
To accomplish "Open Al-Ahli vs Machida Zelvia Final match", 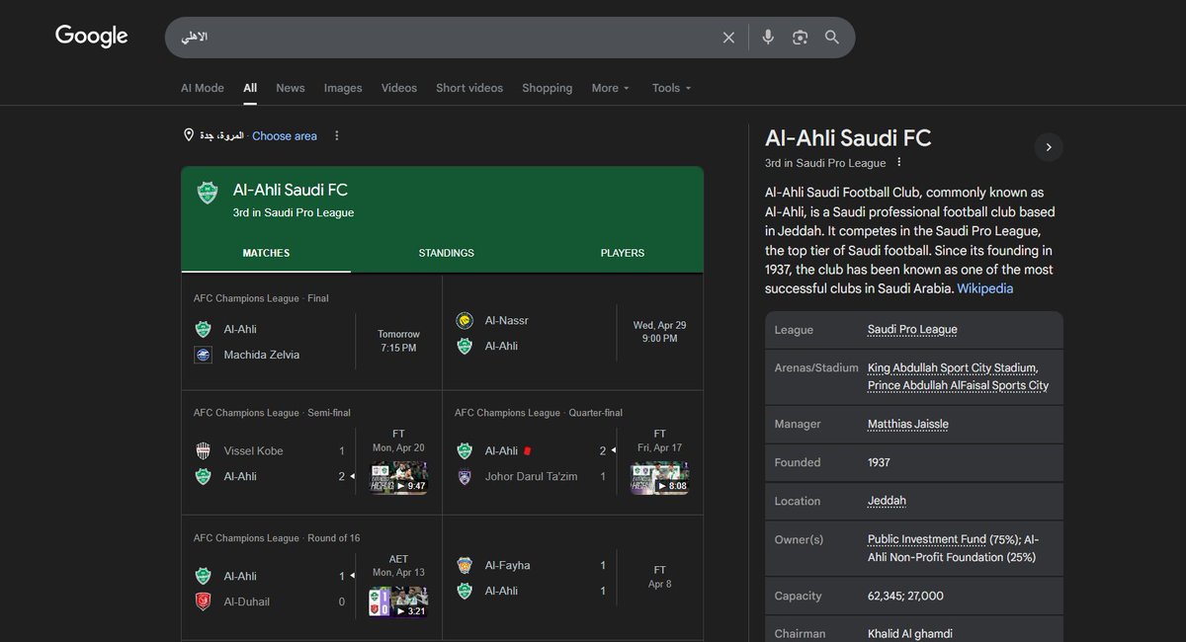I will pyautogui.click(x=311, y=332).
